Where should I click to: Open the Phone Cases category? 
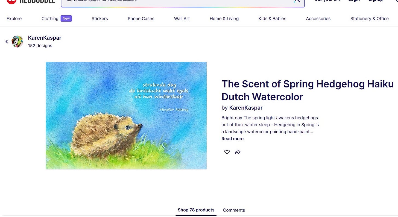pos(141,19)
